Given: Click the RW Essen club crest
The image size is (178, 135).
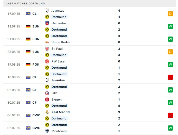Looking at the screenshot, I should (47, 61).
